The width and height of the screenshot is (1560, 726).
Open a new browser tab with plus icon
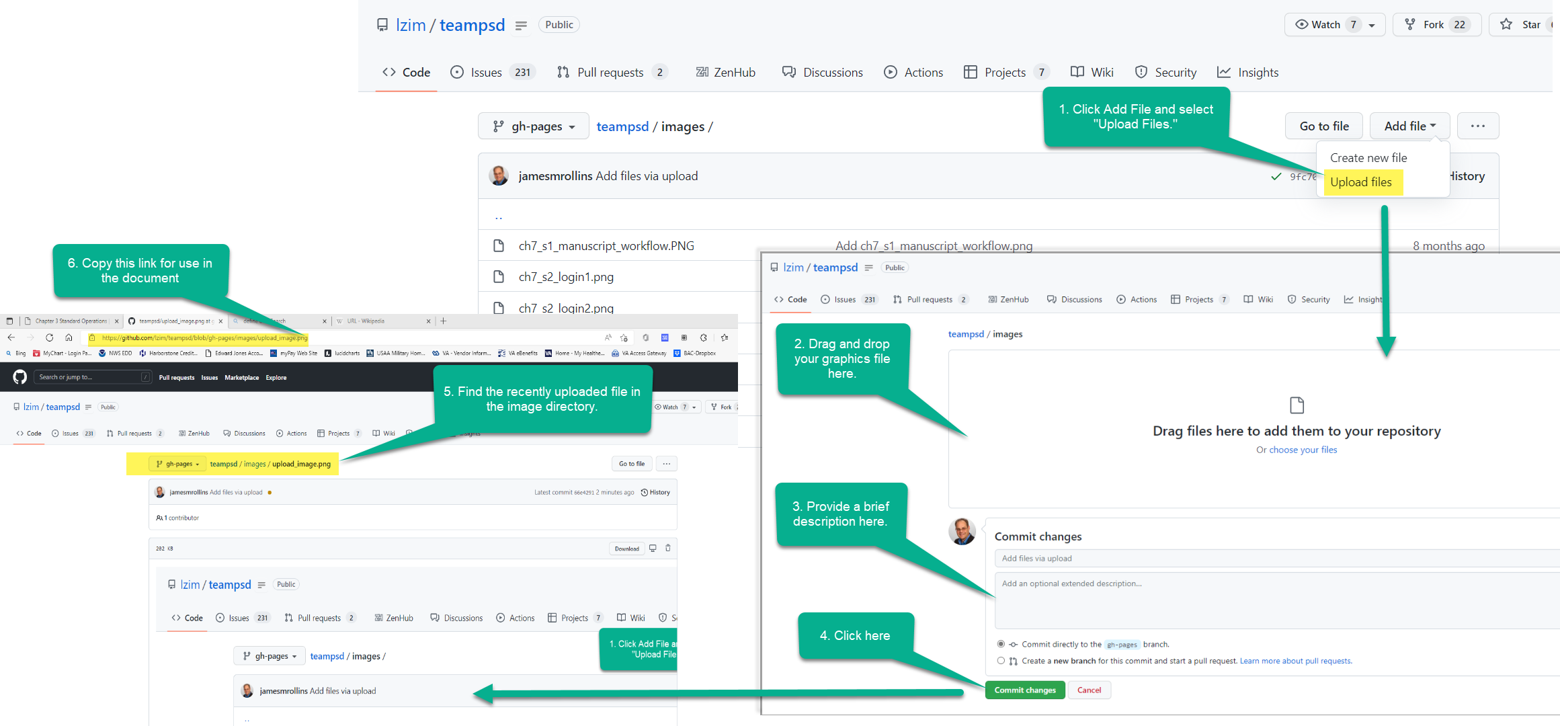point(444,321)
